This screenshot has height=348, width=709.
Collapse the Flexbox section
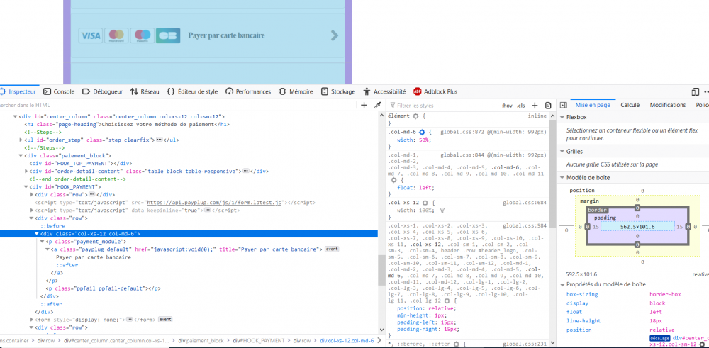[562, 118]
